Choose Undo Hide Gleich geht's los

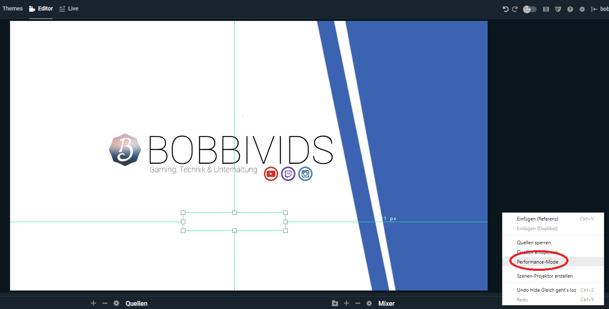coord(553,290)
